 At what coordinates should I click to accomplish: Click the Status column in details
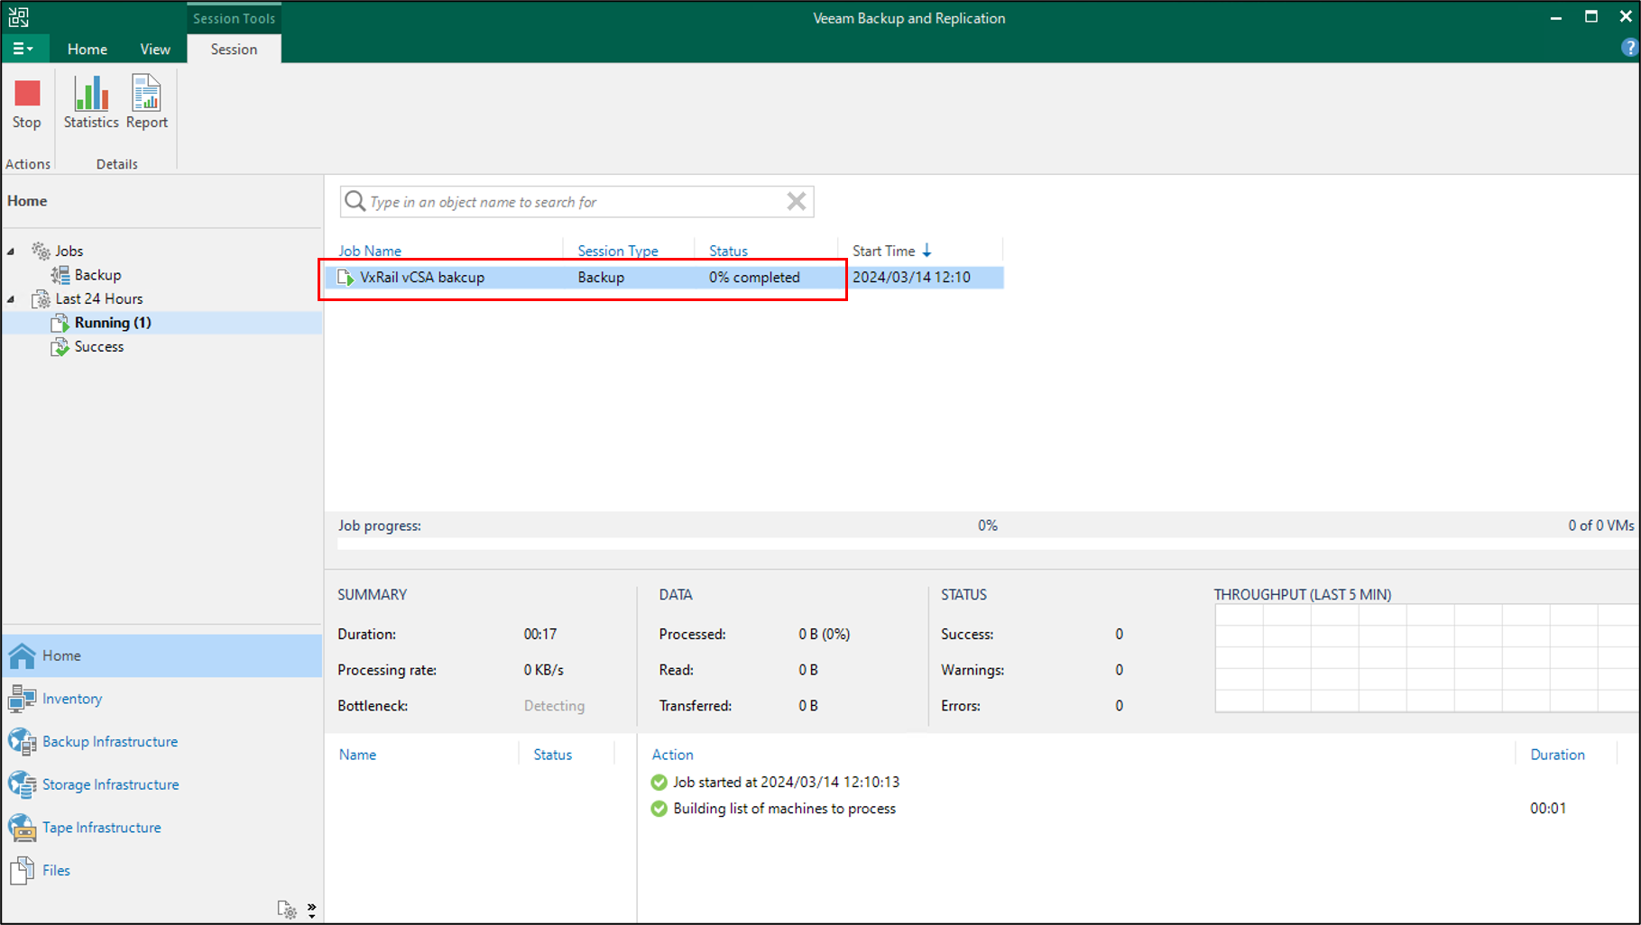pyautogui.click(x=552, y=755)
